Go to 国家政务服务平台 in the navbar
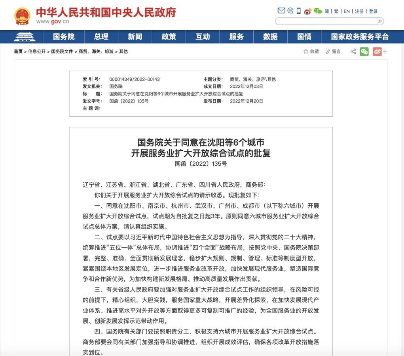This screenshot has width=404, height=356. point(360,37)
